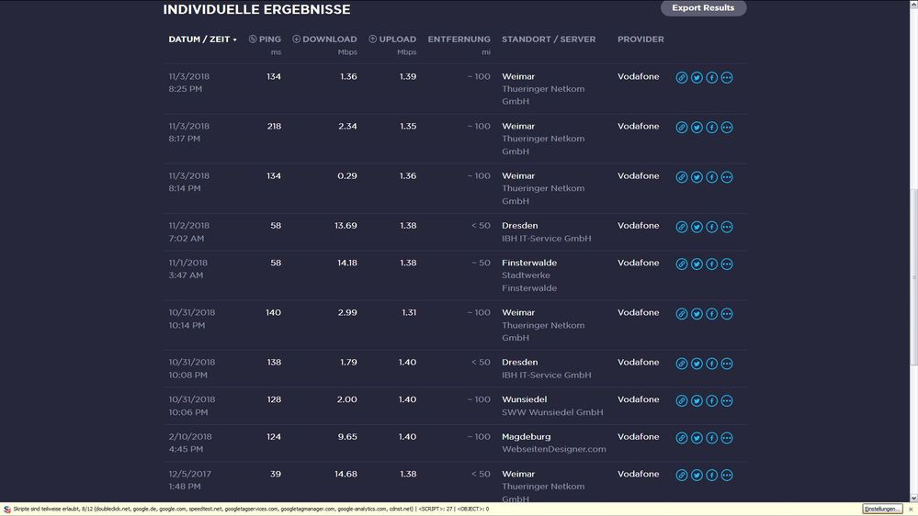Viewport: 918px width, 516px height.
Task: Twitter icon for 10/31/2018 10:14 PM result
Action: point(697,314)
